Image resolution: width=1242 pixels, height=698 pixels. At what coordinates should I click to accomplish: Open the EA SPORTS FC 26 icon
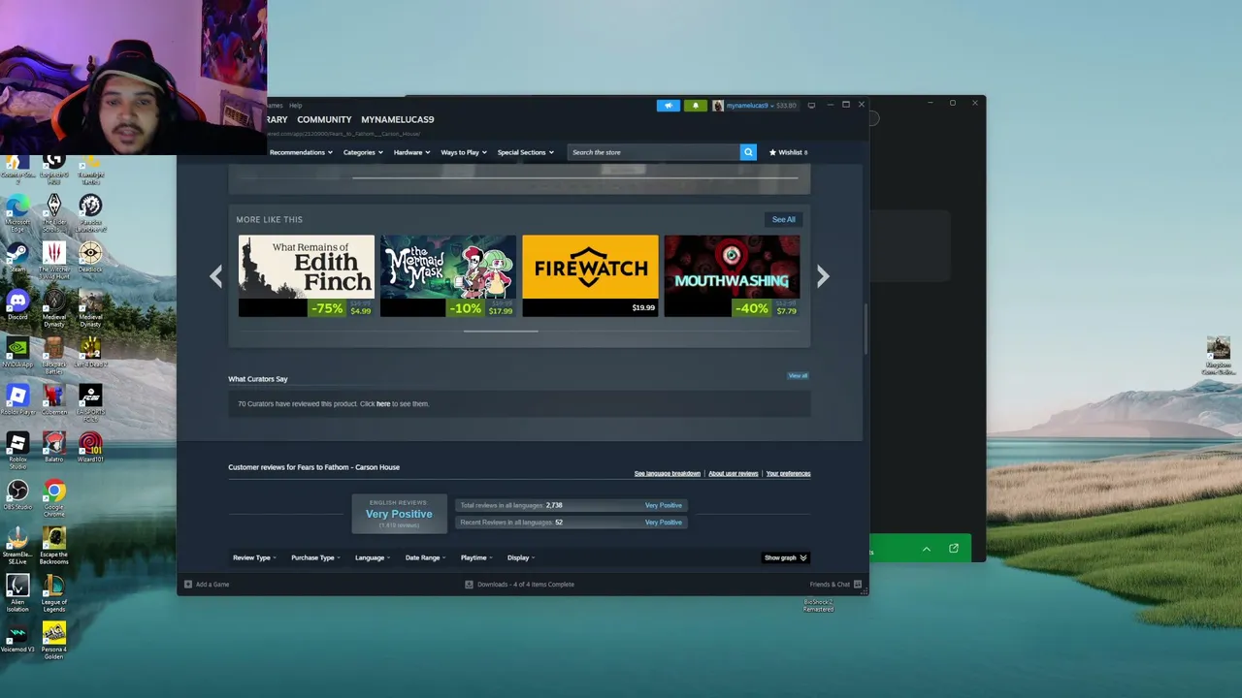(90, 403)
